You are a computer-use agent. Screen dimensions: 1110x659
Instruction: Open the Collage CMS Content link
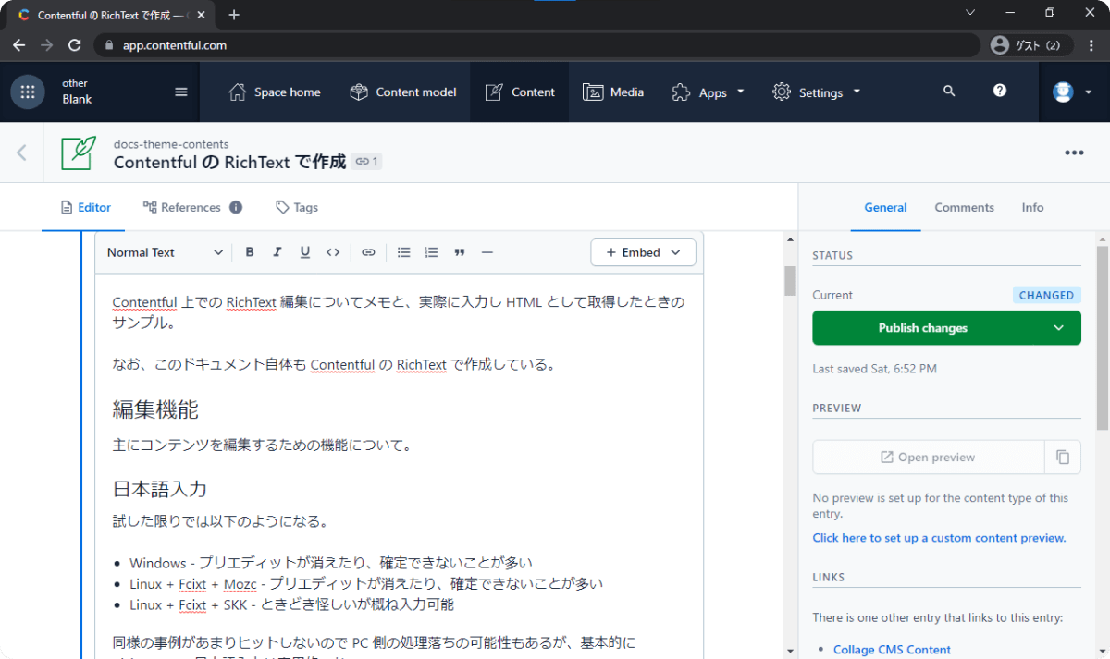892,650
